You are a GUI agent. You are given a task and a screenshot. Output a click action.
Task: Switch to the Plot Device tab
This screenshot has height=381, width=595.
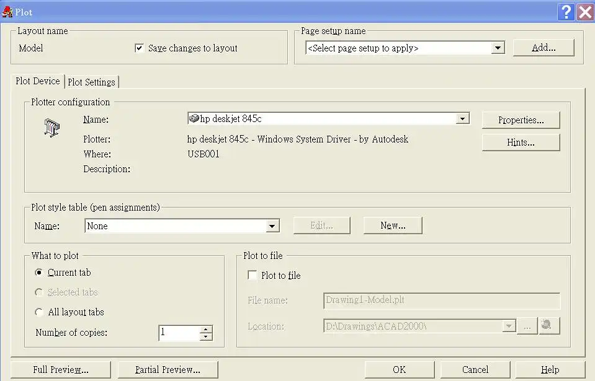[x=38, y=81]
